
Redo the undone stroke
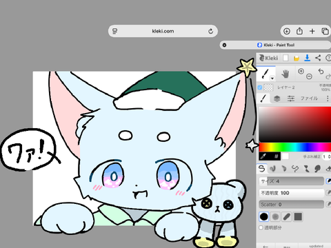tap(328, 76)
